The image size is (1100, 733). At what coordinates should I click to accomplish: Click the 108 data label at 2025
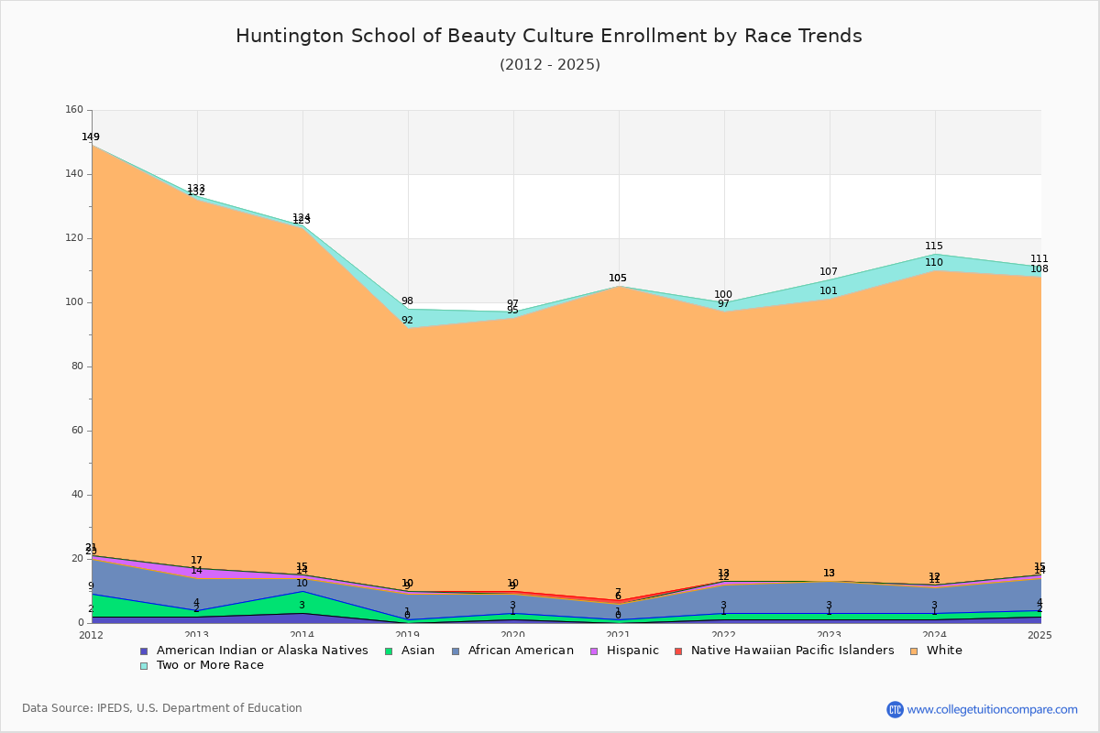coord(1039,269)
